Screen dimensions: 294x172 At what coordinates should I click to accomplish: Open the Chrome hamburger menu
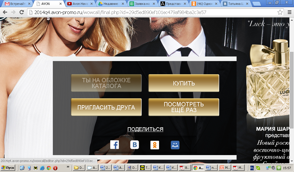coord(289,12)
